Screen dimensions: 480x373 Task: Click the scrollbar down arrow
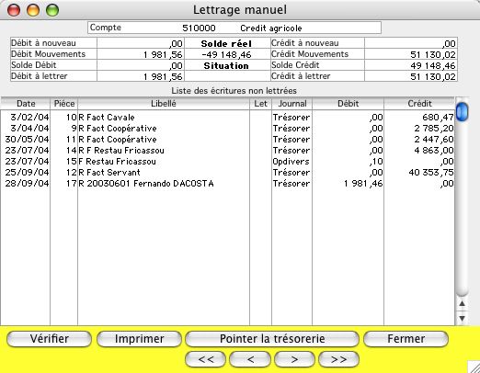pyautogui.click(x=462, y=319)
